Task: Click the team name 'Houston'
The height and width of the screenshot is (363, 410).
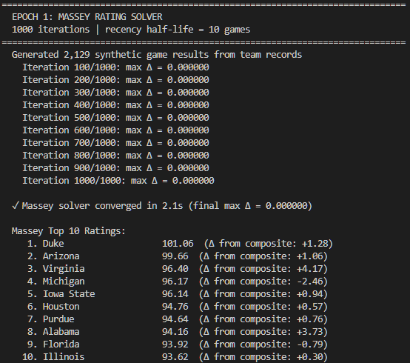Action: pyautogui.click(x=61, y=307)
